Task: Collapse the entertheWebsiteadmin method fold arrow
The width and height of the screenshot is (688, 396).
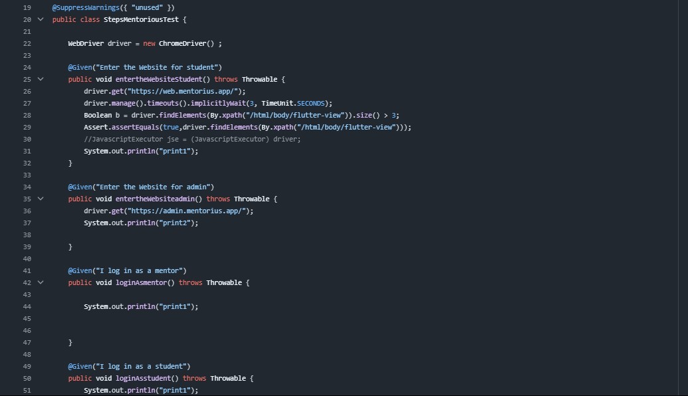Action: pyautogui.click(x=40, y=199)
